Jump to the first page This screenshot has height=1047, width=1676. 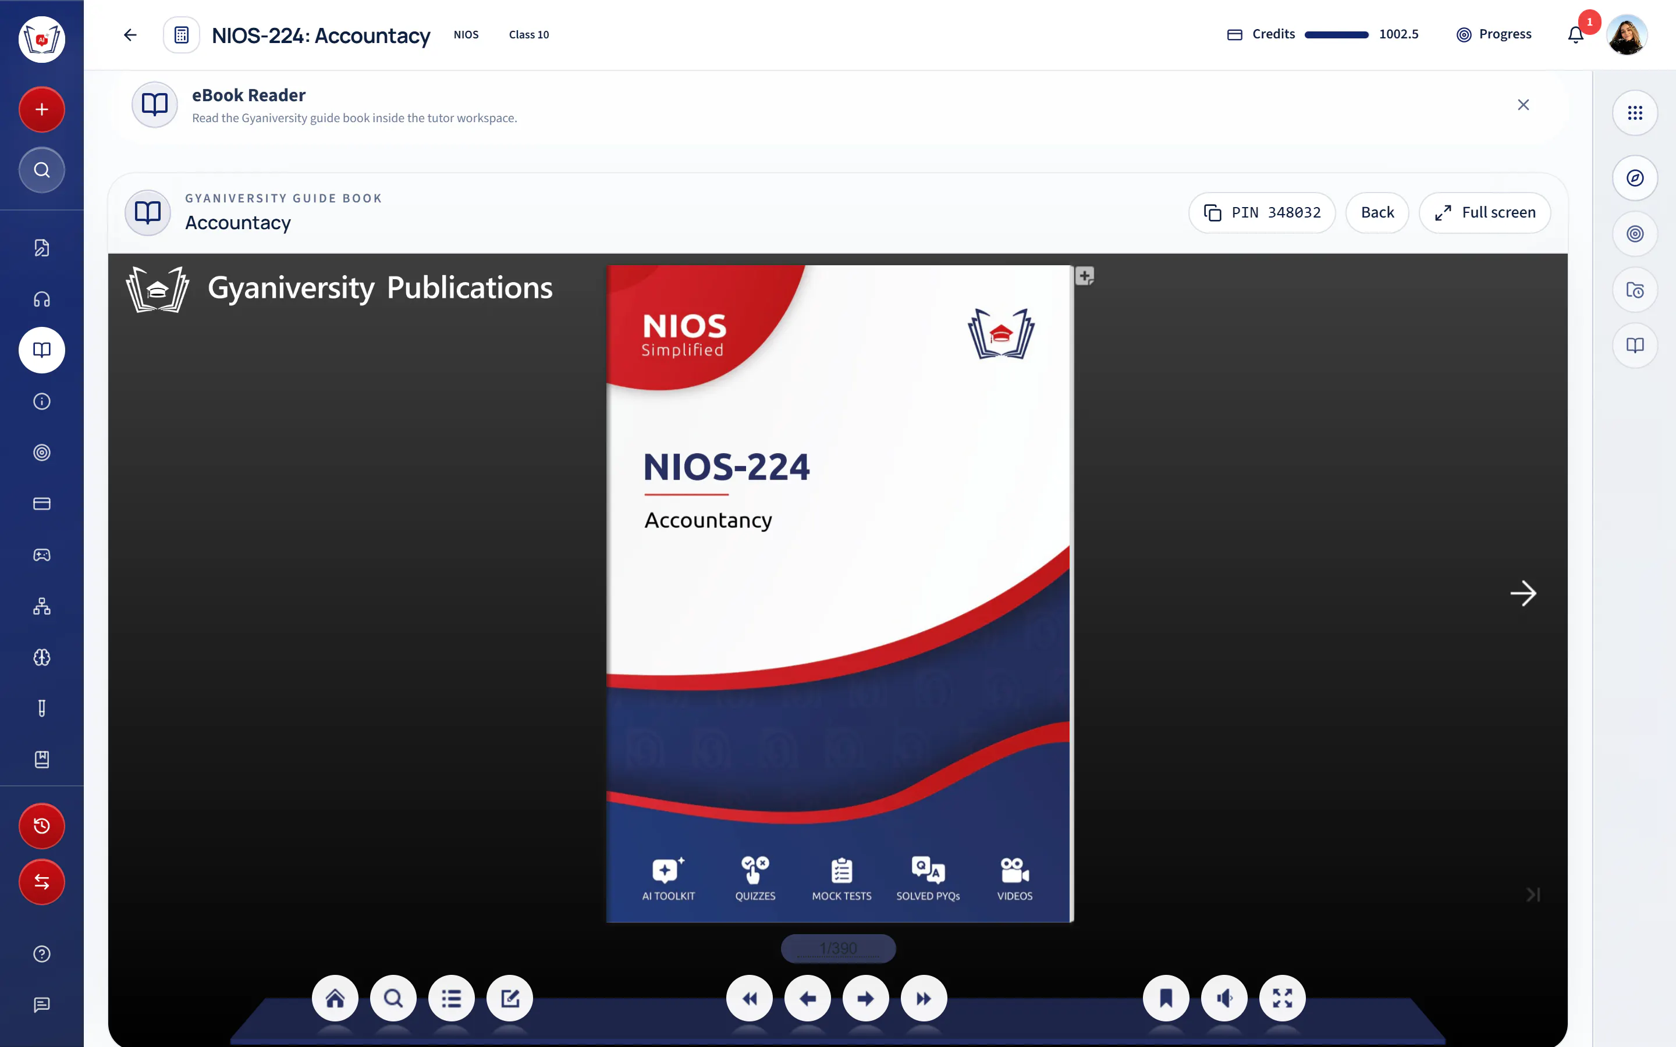[x=750, y=999]
